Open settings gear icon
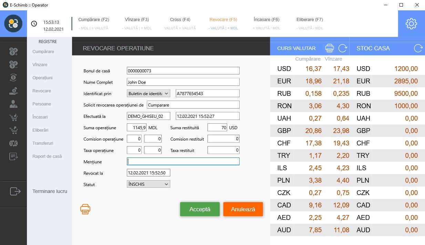The width and height of the screenshot is (425, 245). [x=411, y=24]
